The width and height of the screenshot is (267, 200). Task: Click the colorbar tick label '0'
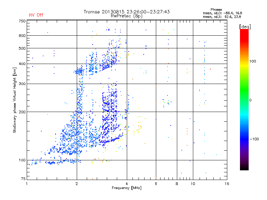pos(250,100)
